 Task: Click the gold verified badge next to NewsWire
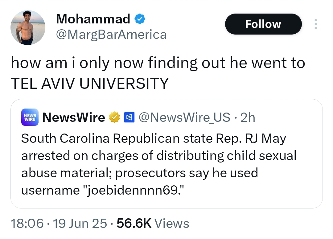[x=114, y=117]
